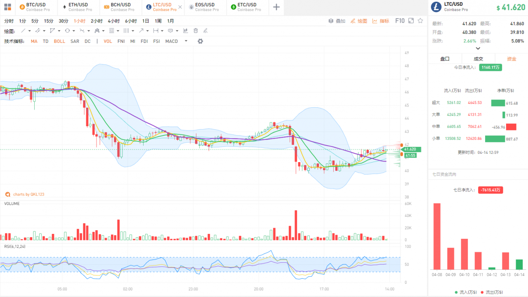Open indicator settings gear icon
The width and height of the screenshot is (528, 297).
coord(200,41)
